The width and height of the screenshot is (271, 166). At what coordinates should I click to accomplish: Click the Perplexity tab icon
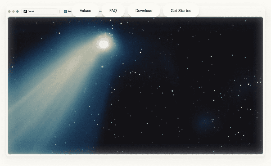tap(65, 11)
